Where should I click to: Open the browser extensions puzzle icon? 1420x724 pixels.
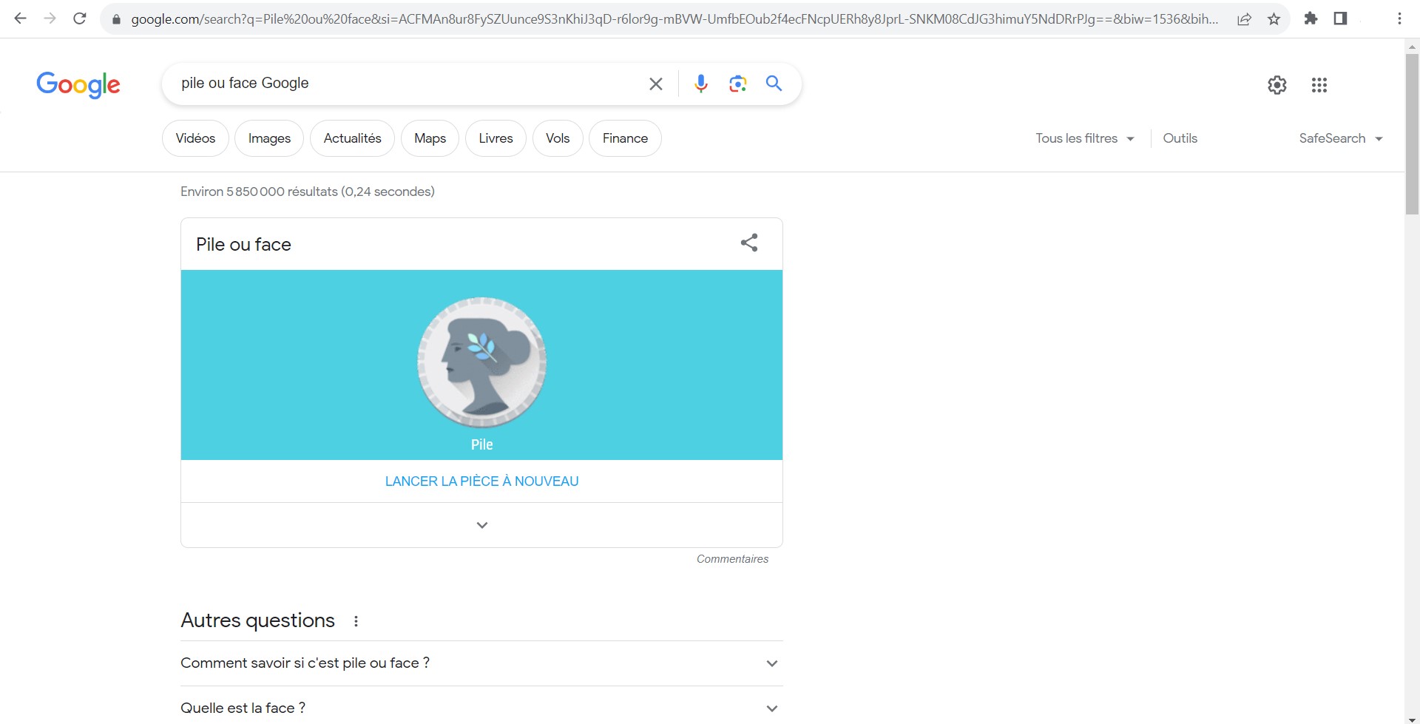(1311, 19)
